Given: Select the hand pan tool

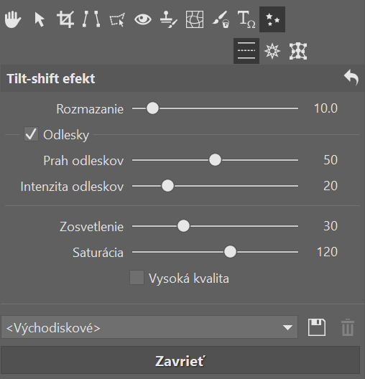Looking at the screenshot, I should click(13, 20).
